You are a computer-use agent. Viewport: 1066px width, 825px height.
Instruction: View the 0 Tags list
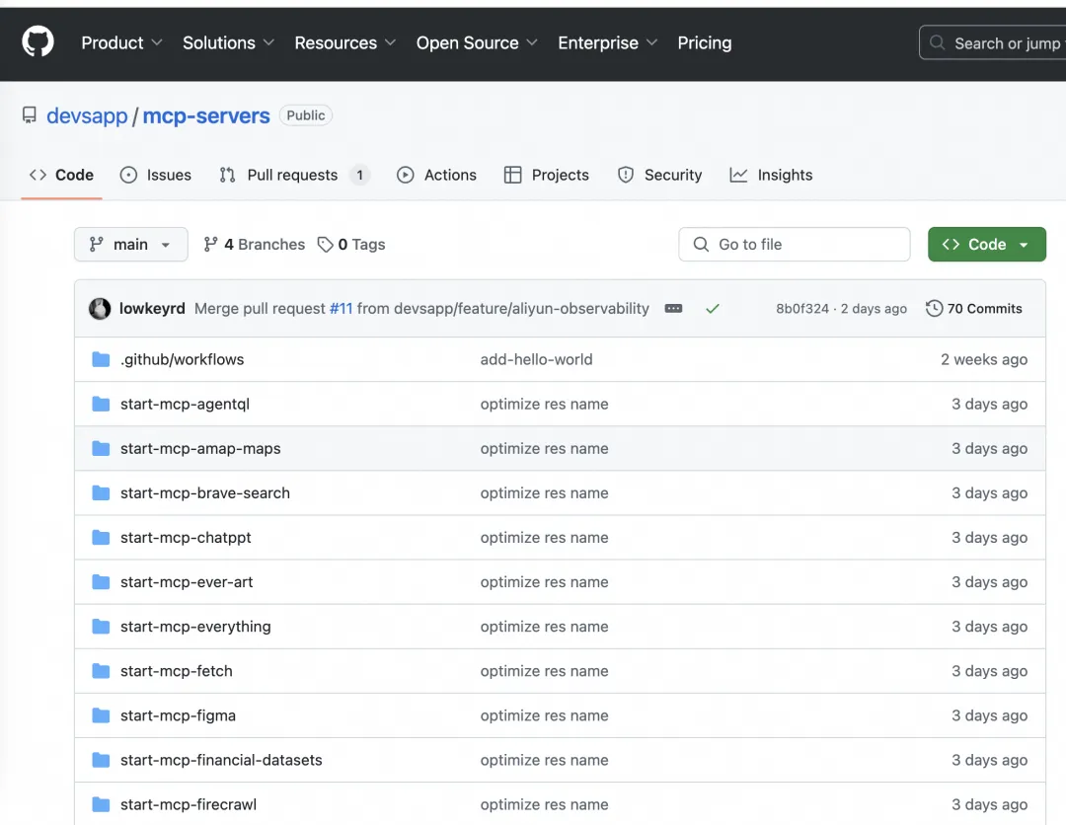pos(351,245)
